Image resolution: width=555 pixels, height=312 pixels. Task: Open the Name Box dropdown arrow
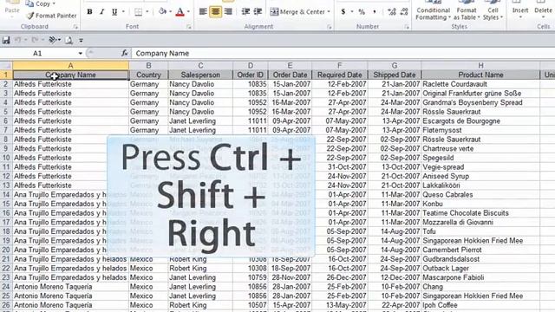click(81, 54)
